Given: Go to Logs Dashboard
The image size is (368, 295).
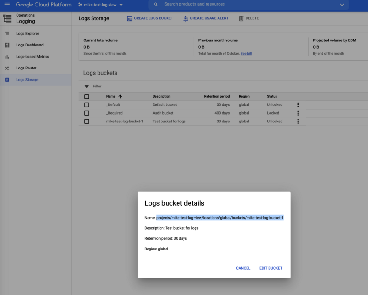Looking at the screenshot, I should [x=30, y=45].
